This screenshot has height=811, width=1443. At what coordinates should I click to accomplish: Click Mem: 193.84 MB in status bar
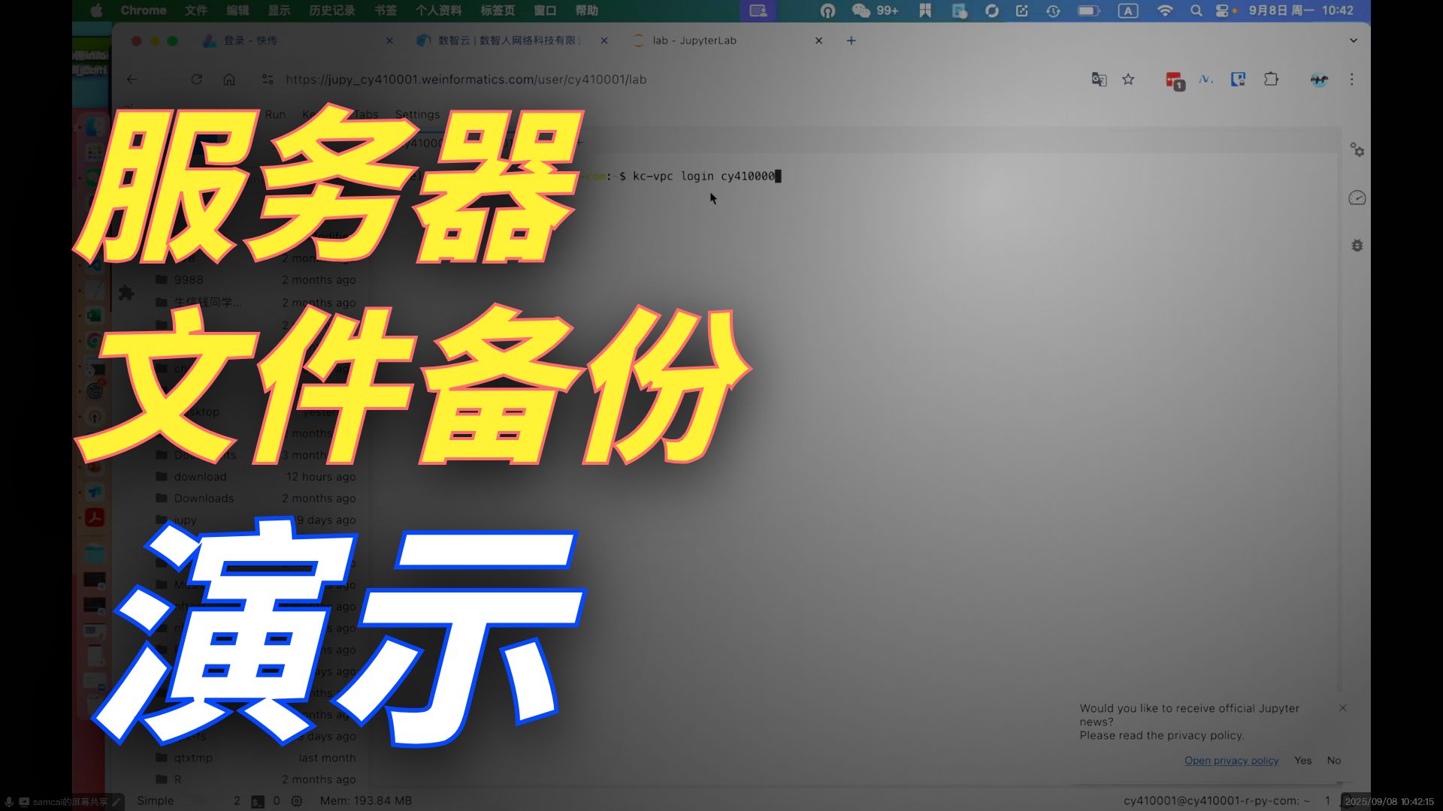click(x=366, y=801)
